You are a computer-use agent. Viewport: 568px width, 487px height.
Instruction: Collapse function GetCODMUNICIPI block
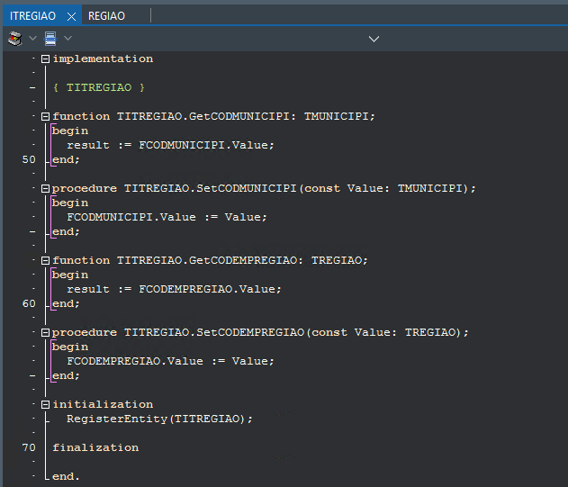tap(45, 116)
